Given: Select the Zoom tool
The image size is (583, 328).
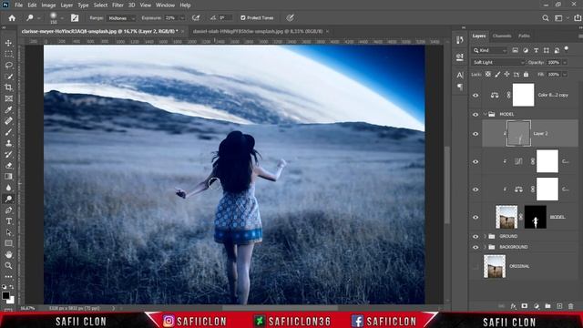Looking at the screenshot, I should [8, 265].
